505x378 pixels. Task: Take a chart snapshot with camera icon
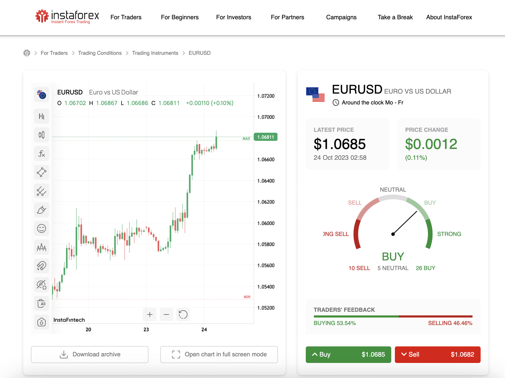click(x=42, y=322)
